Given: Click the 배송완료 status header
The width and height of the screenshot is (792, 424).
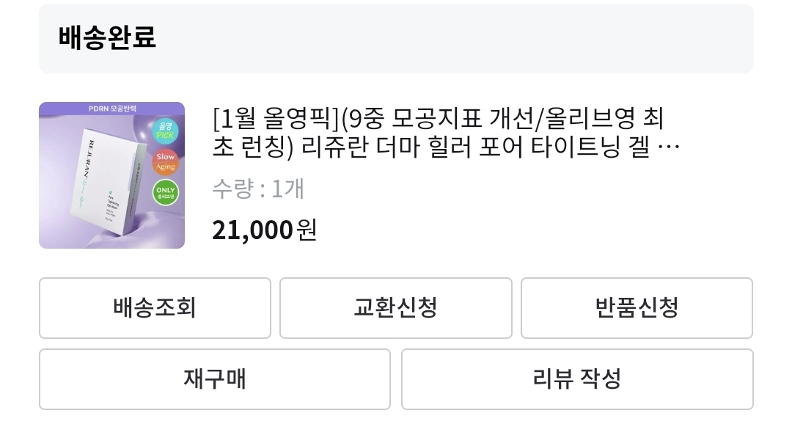Looking at the screenshot, I should tap(107, 37).
